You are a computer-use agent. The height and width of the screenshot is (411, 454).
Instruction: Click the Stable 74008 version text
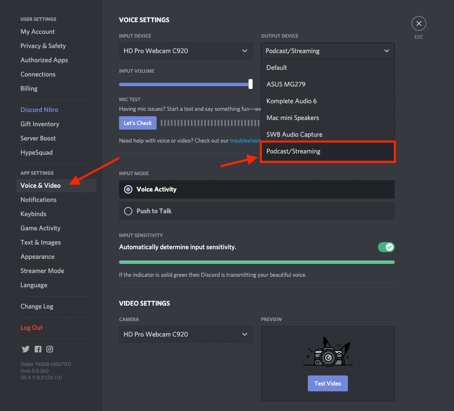46,364
